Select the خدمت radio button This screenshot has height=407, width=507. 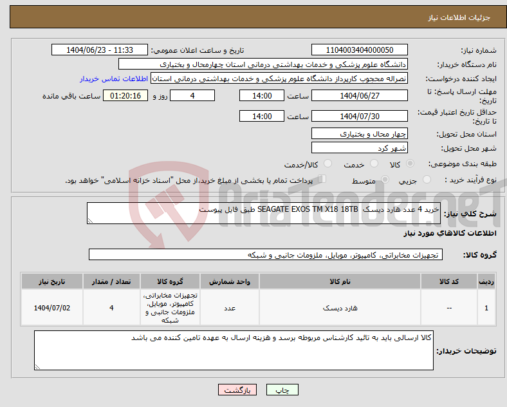[x=374, y=164]
